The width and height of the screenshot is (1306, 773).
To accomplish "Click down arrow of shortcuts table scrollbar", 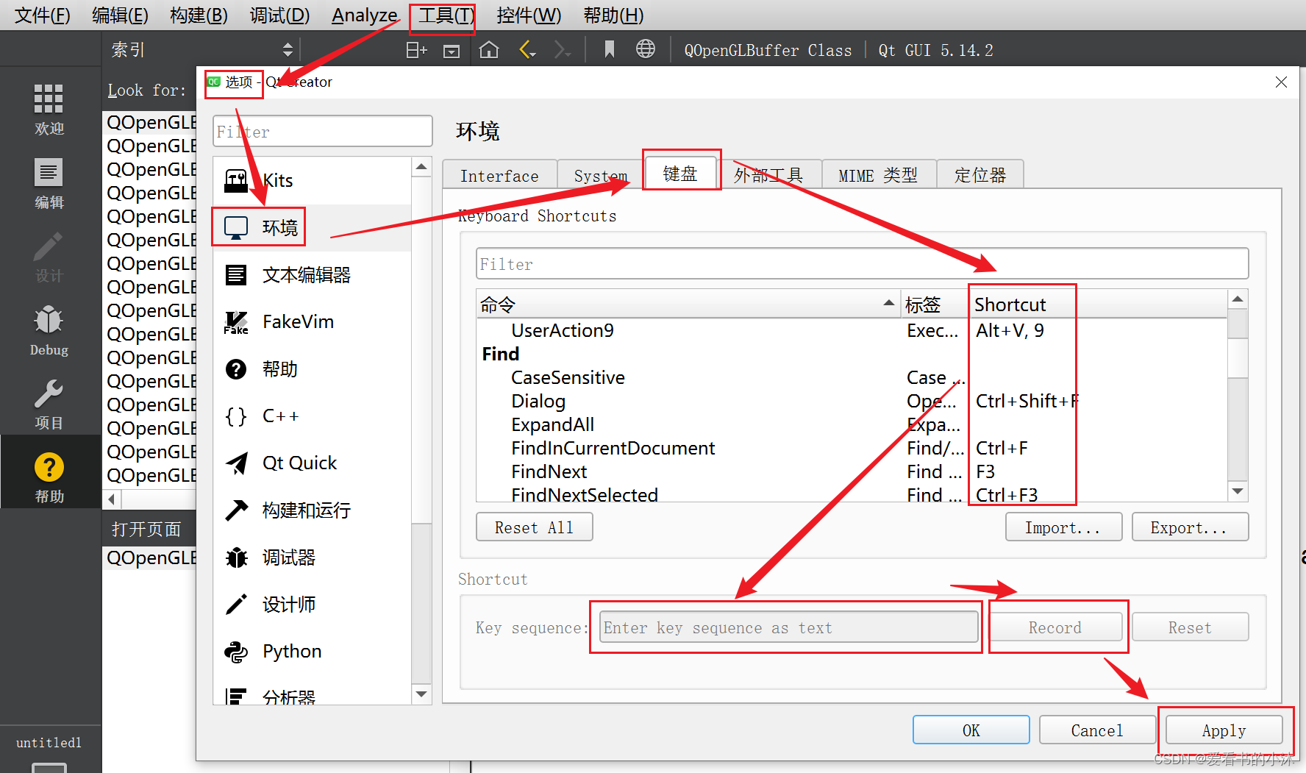I will tap(1238, 491).
